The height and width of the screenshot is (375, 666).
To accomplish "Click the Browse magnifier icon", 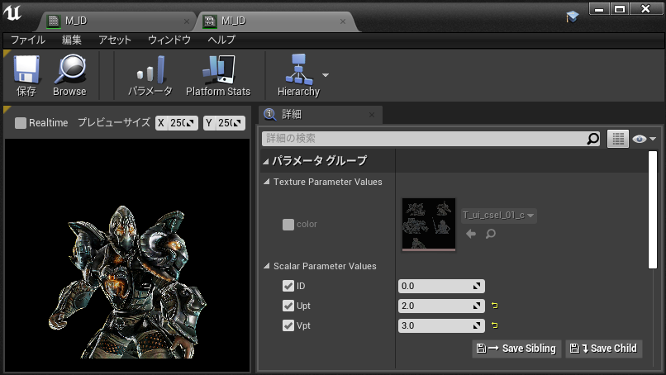I will [x=69, y=69].
